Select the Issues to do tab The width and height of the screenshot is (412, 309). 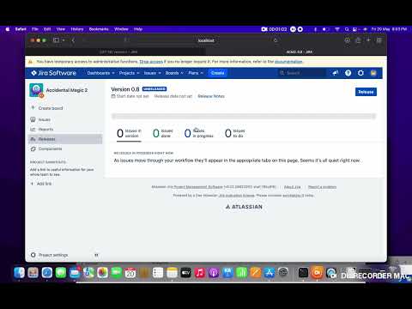(x=235, y=133)
